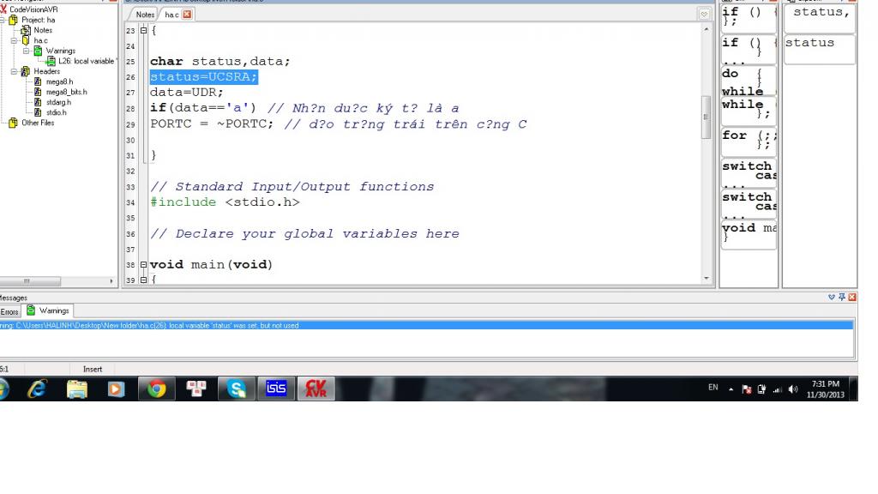878x494 pixels.
Task: Insert the 'while { };' code template
Action: pos(749,111)
